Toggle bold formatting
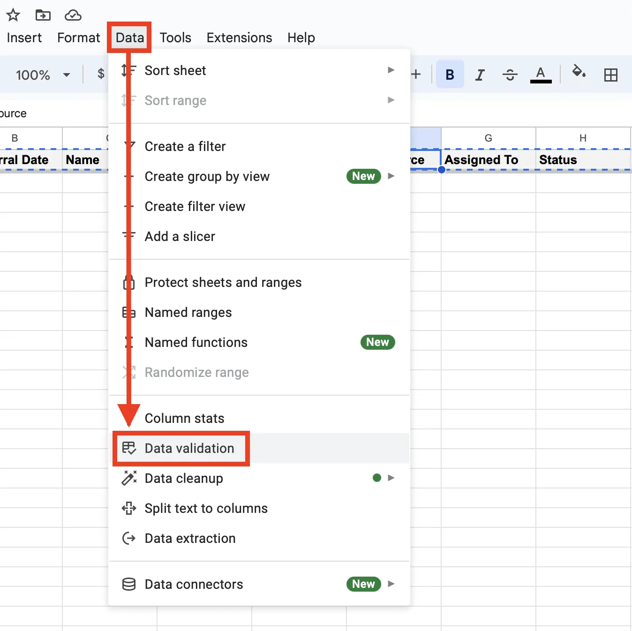 tap(450, 75)
